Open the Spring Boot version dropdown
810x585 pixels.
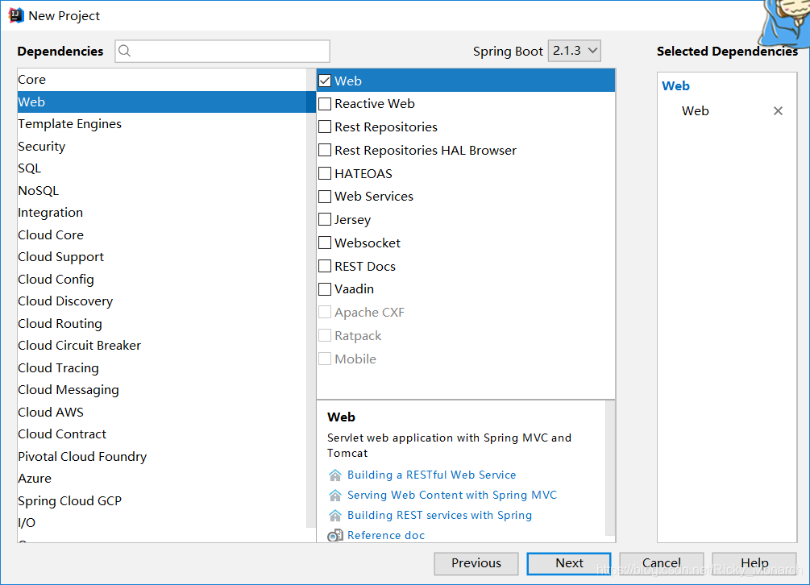575,51
